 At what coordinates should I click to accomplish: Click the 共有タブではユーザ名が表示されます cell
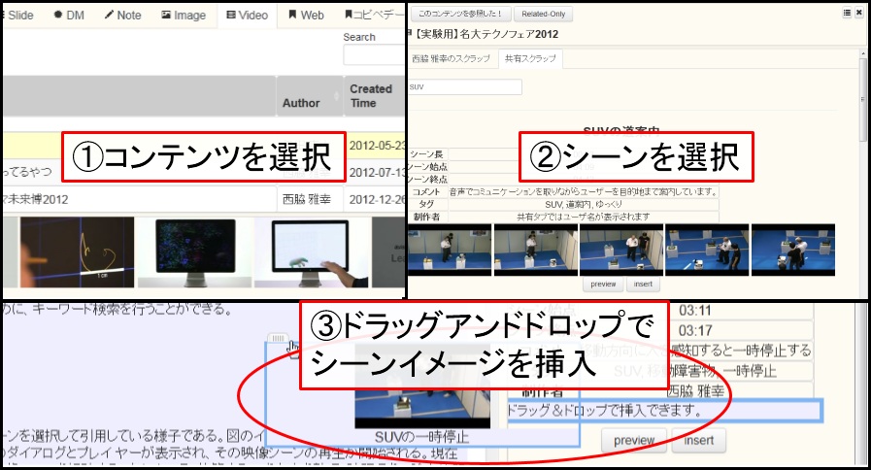[x=584, y=217]
